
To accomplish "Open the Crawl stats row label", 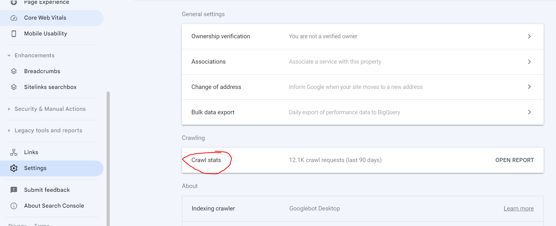I will (x=206, y=160).
